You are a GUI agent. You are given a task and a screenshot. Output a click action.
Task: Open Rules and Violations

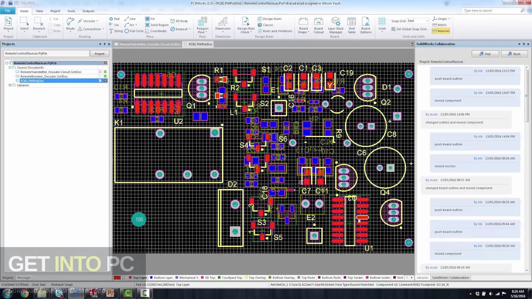(275, 31)
